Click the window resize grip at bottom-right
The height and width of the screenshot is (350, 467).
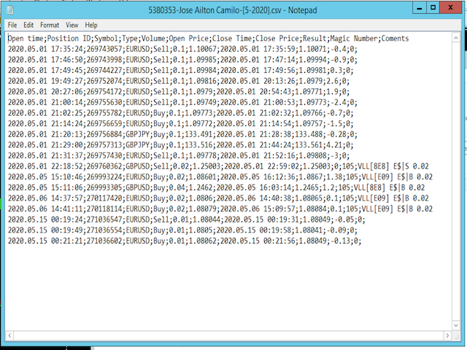pos(456,336)
